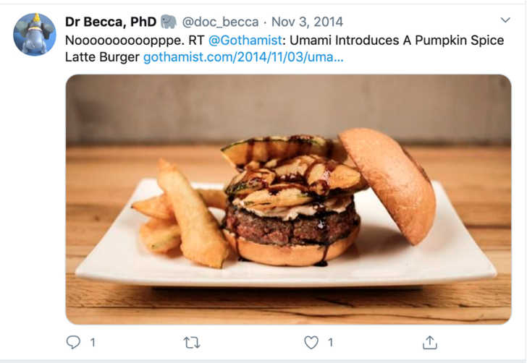Open the burger photo by its patty
The height and width of the screenshot is (363, 527).
[x=292, y=226]
